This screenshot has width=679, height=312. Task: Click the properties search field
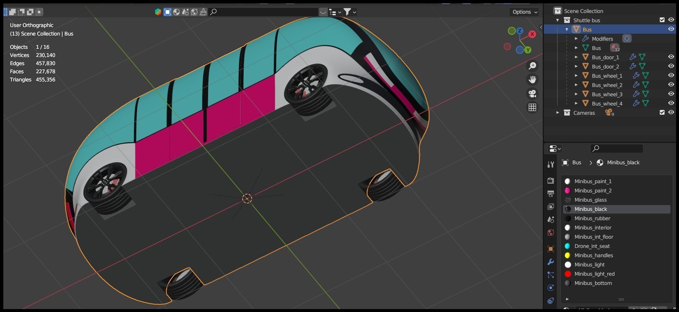point(616,148)
